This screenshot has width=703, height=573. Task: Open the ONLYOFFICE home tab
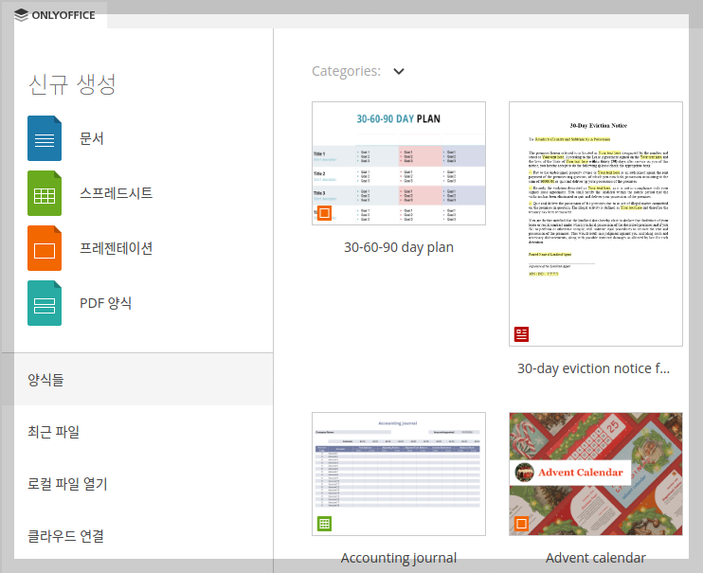pyautogui.click(x=54, y=15)
